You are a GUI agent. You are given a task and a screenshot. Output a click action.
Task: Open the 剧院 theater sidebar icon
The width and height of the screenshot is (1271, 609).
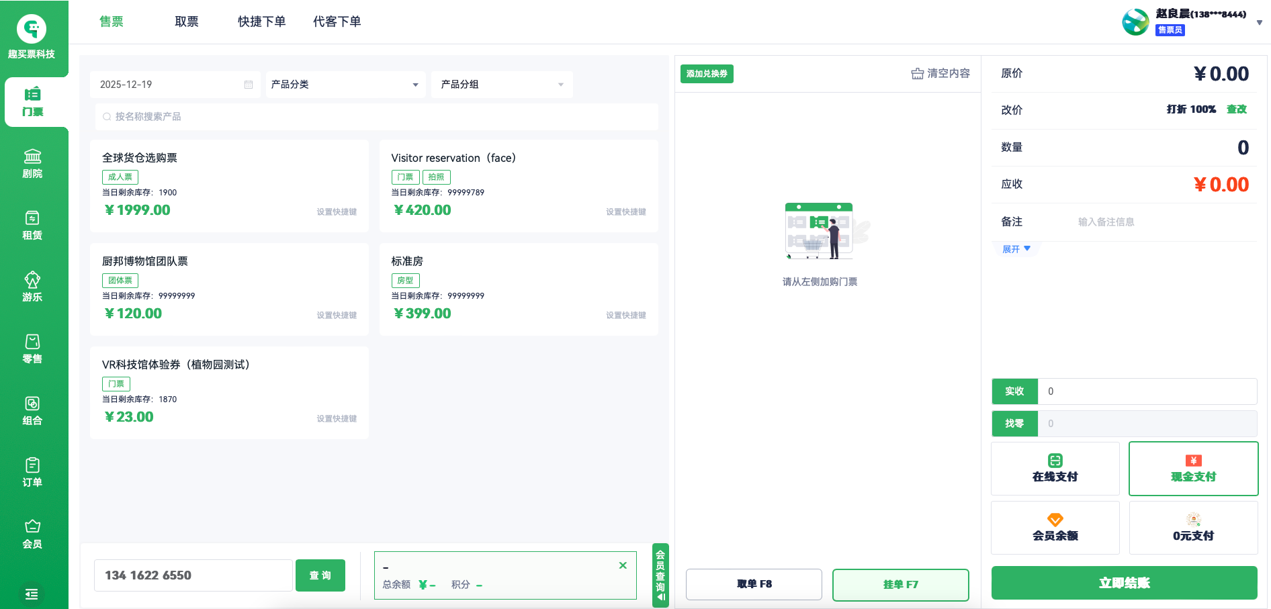32,164
